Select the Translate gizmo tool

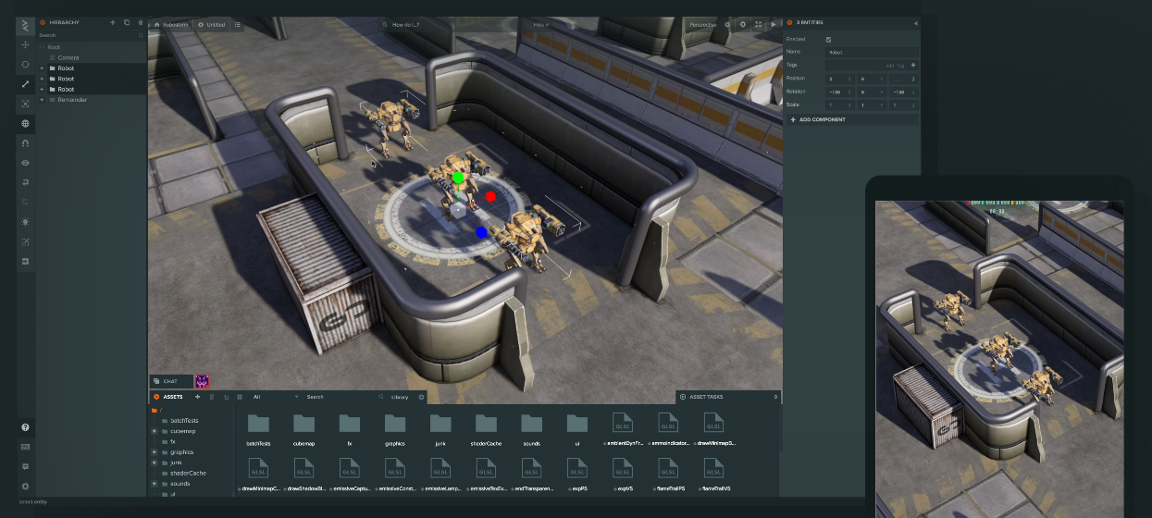(x=25, y=44)
